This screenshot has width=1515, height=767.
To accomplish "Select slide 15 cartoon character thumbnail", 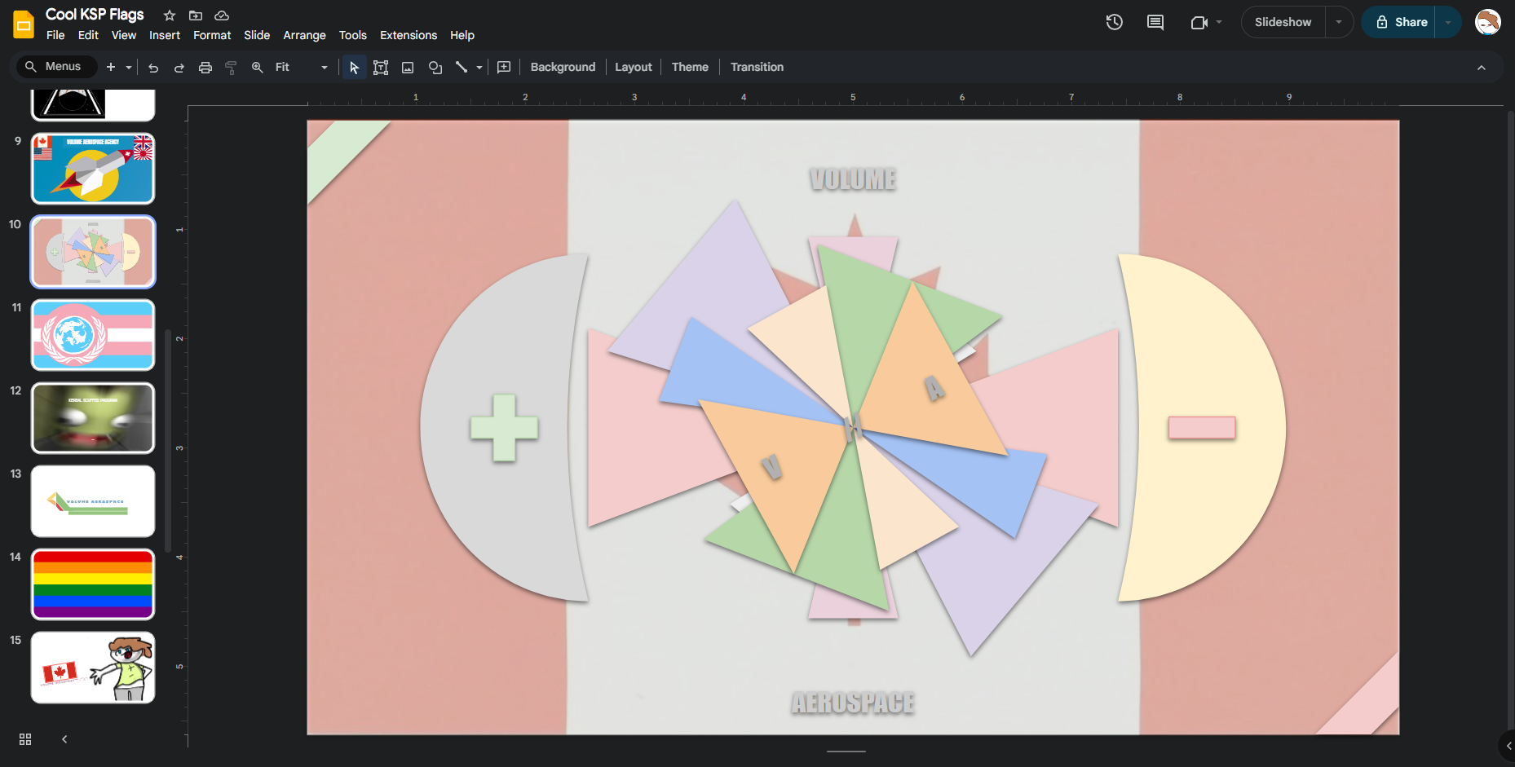I will pos(93,668).
